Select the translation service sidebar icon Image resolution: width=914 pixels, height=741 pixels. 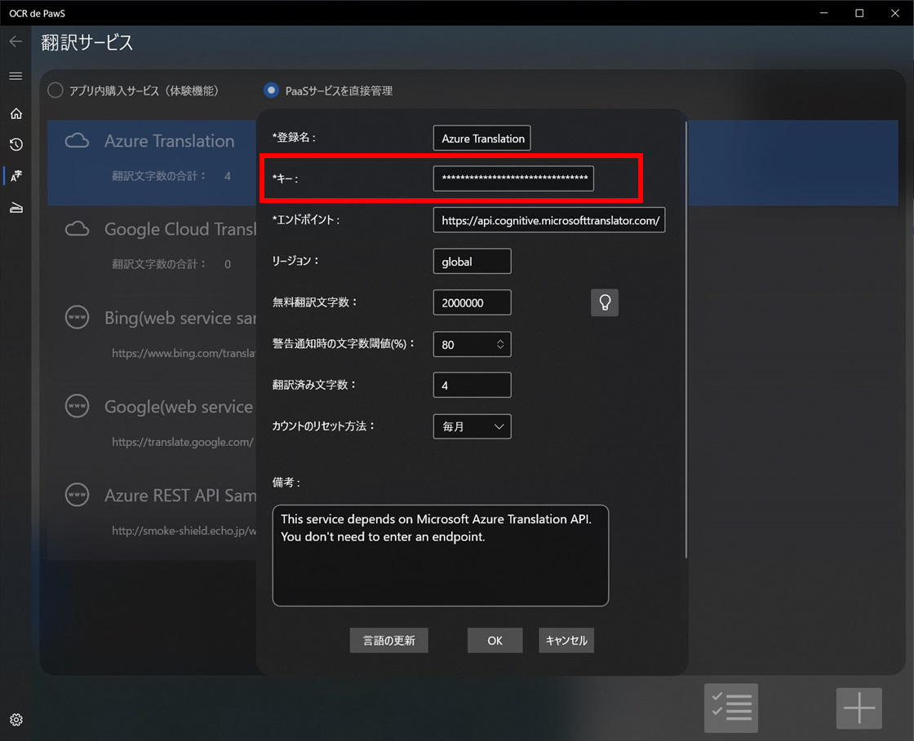[16, 175]
